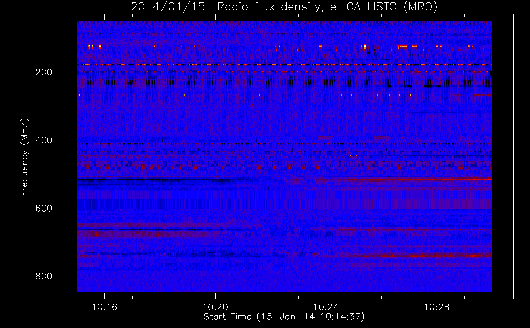530x328 pixels.
Task: Click the plot title '2014/01/15 Radio flux density'
Action: coord(284,7)
